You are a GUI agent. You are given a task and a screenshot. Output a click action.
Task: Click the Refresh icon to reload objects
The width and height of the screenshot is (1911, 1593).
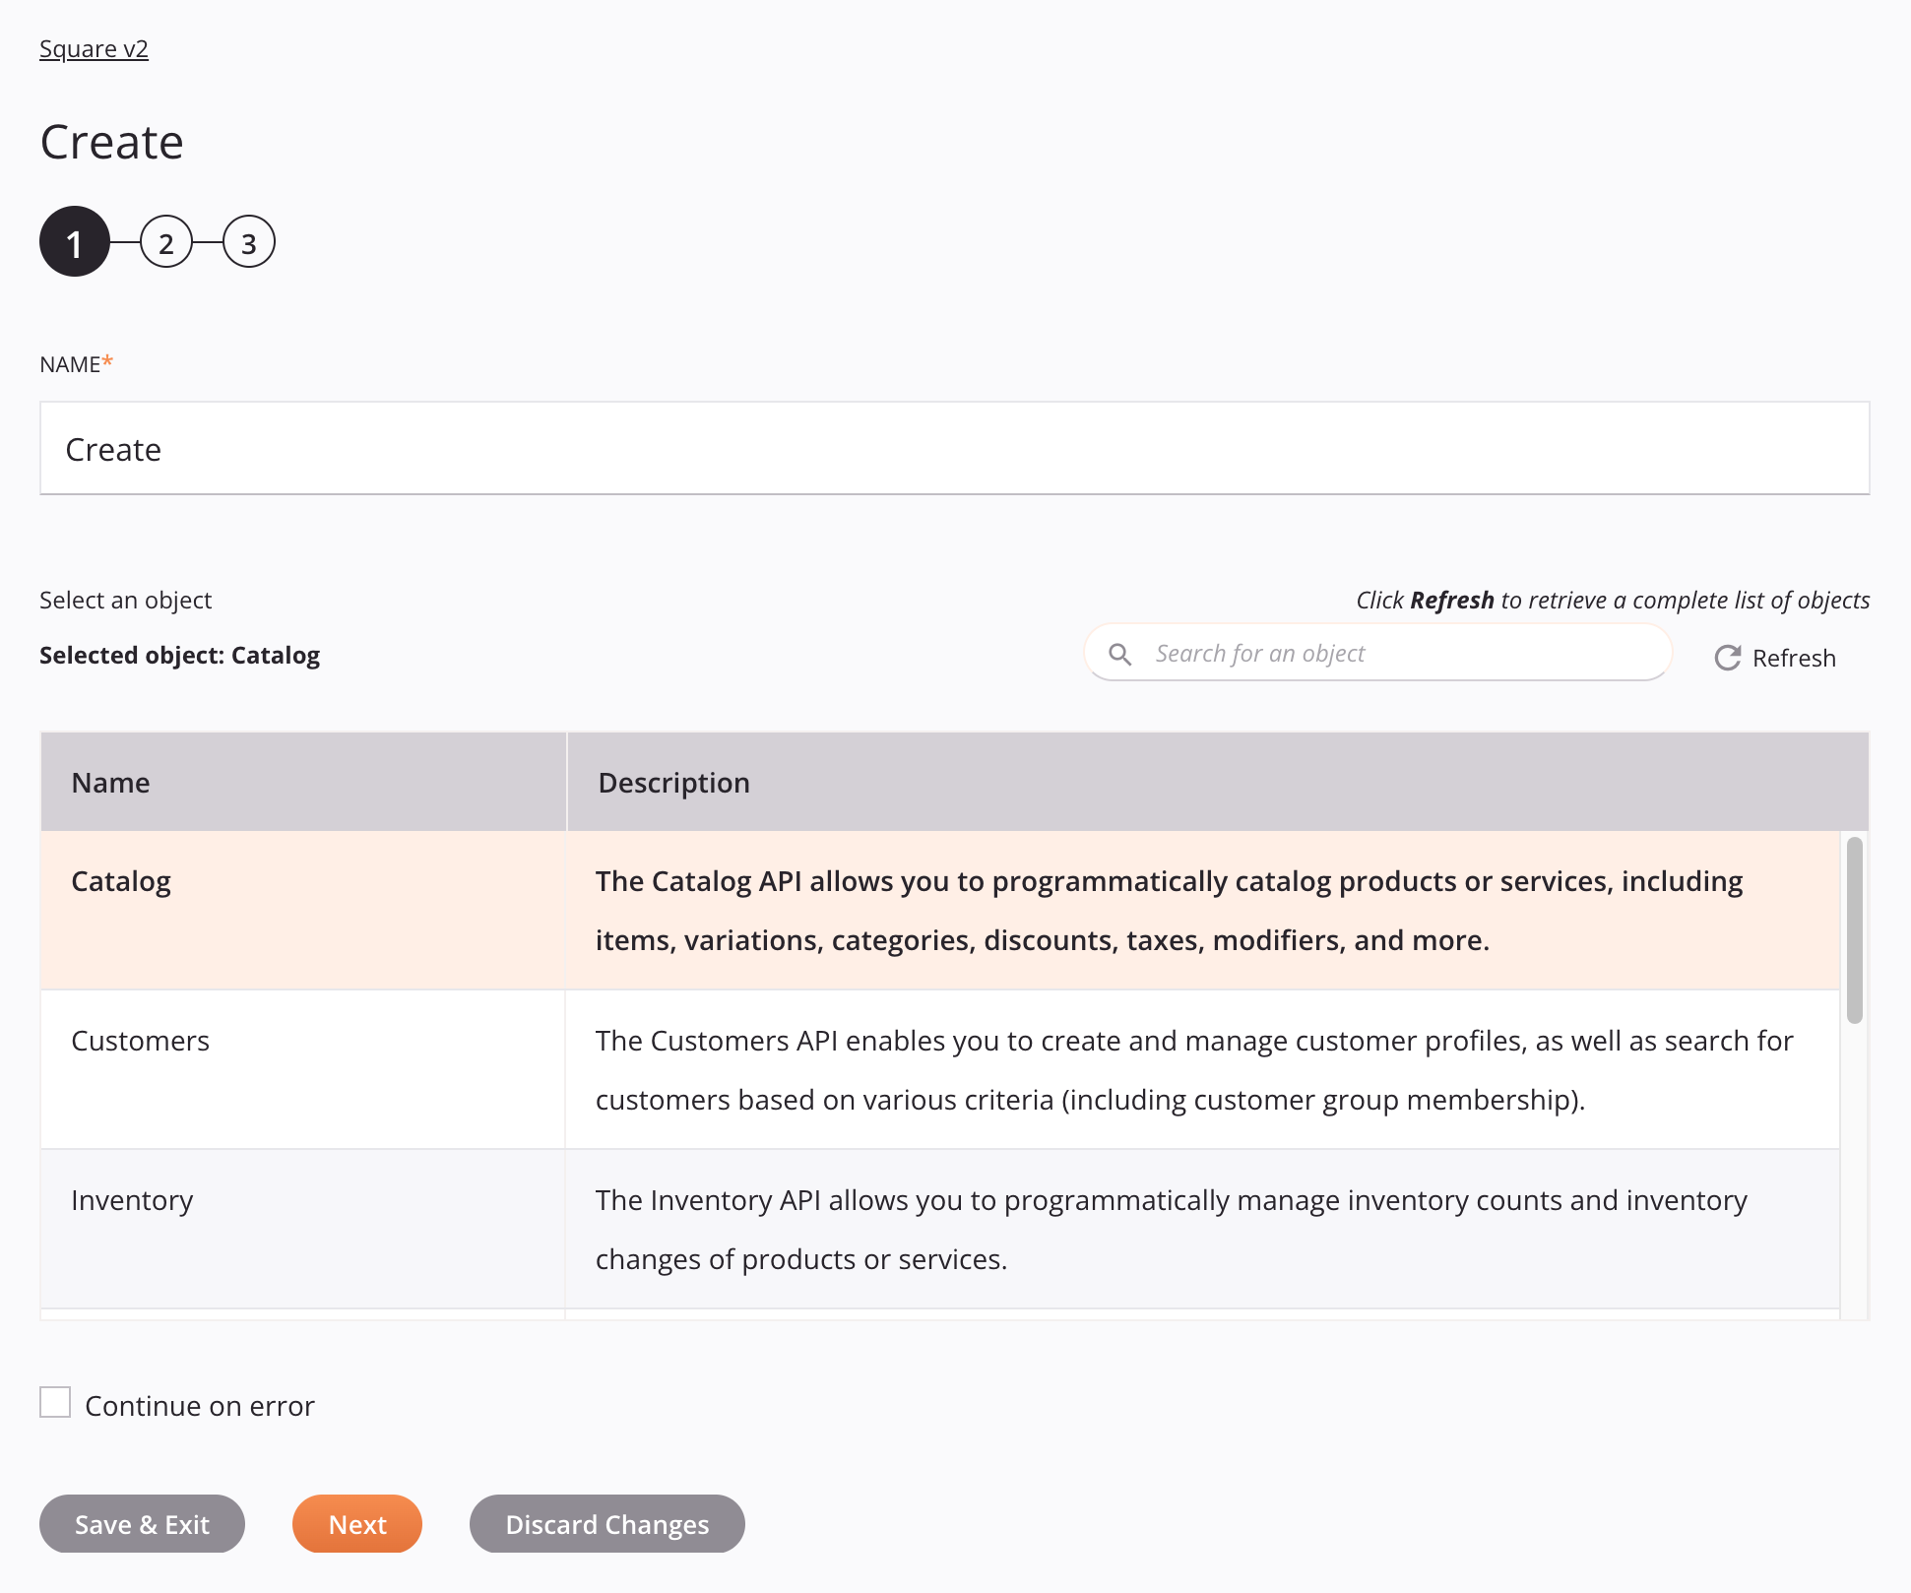tap(1725, 657)
